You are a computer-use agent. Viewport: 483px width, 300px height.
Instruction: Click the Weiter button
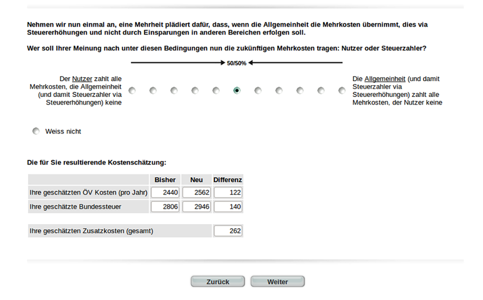click(277, 281)
